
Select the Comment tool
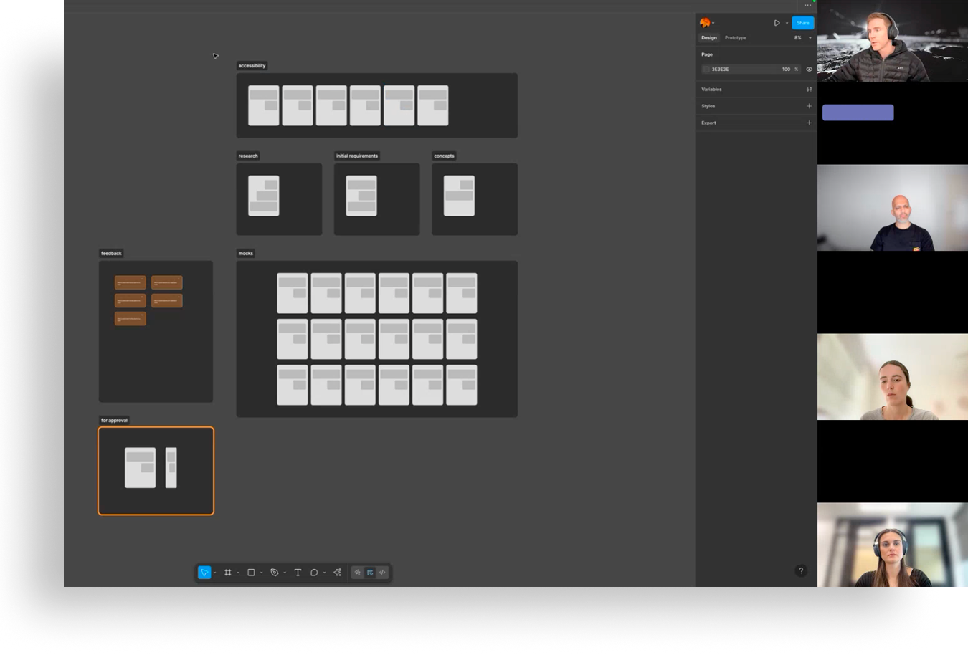(x=314, y=573)
